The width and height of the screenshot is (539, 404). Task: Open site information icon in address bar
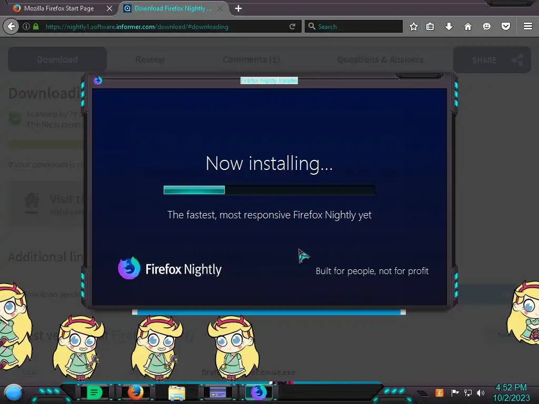(x=26, y=26)
